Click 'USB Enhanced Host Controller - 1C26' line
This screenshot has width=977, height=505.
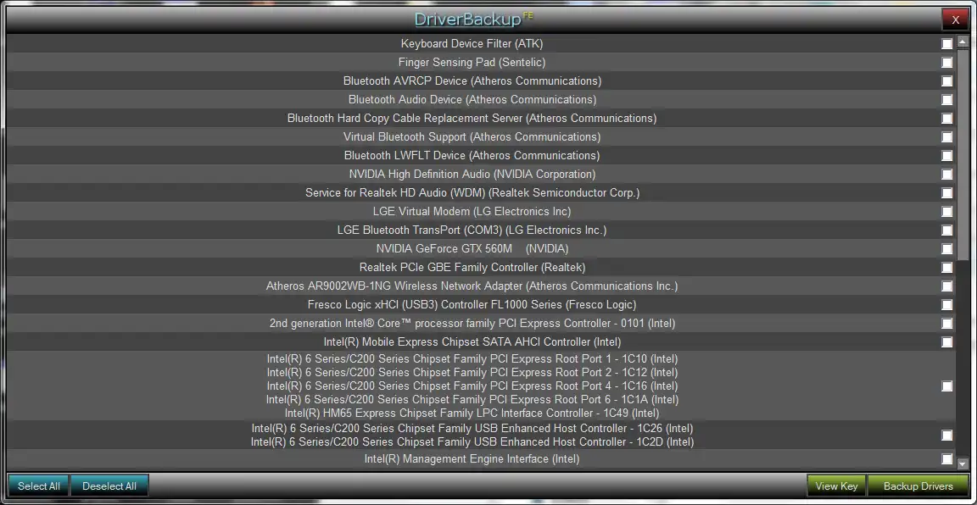[472, 429]
